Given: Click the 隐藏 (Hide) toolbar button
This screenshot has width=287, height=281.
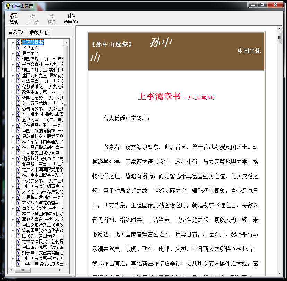Looking at the screenshot, I should click(14, 19).
